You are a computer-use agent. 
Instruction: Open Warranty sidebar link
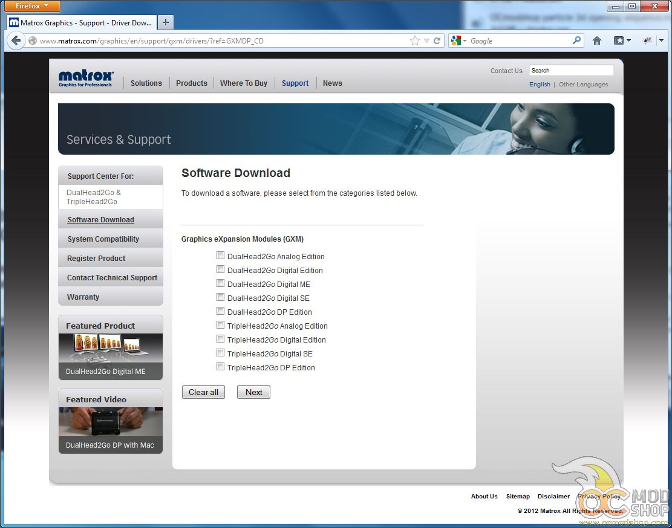coord(83,297)
